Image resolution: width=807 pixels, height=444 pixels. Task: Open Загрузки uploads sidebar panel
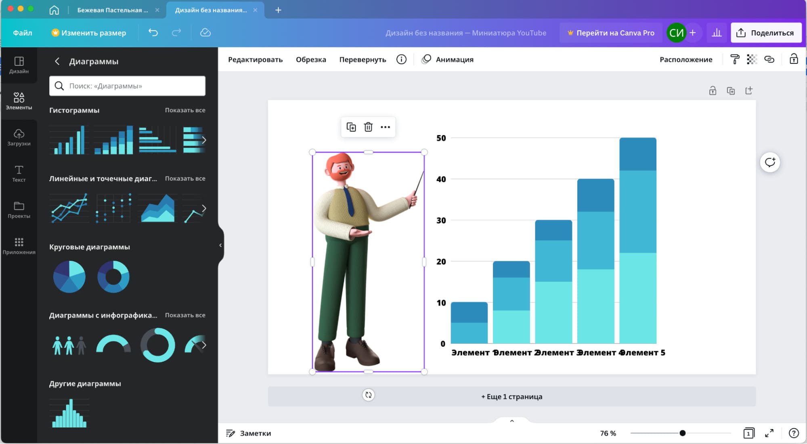(19, 137)
